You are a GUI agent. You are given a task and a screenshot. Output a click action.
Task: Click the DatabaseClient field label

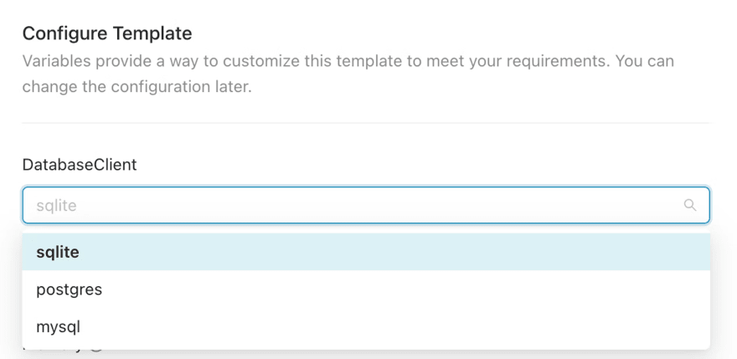pos(80,165)
